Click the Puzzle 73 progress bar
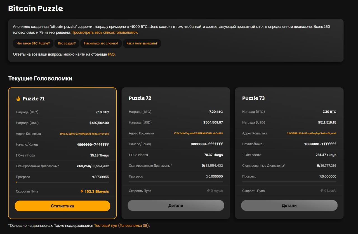358x234 pixels. point(289,182)
